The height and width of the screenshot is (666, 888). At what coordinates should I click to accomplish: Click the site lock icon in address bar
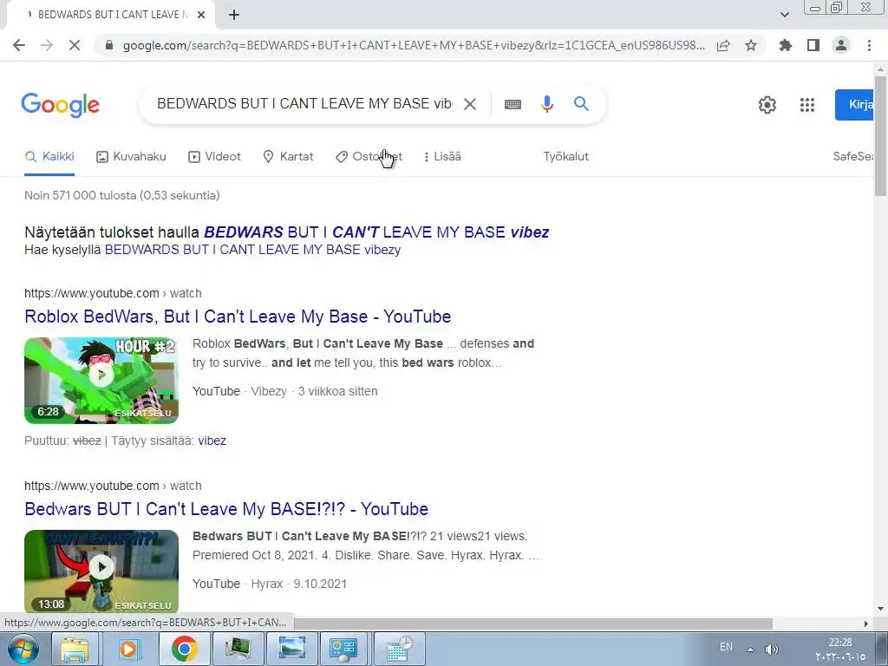pos(109,45)
